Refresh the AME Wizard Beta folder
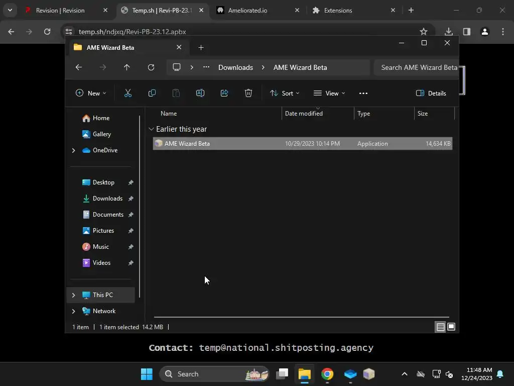The width and height of the screenshot is (514, 386). point(151,67)
